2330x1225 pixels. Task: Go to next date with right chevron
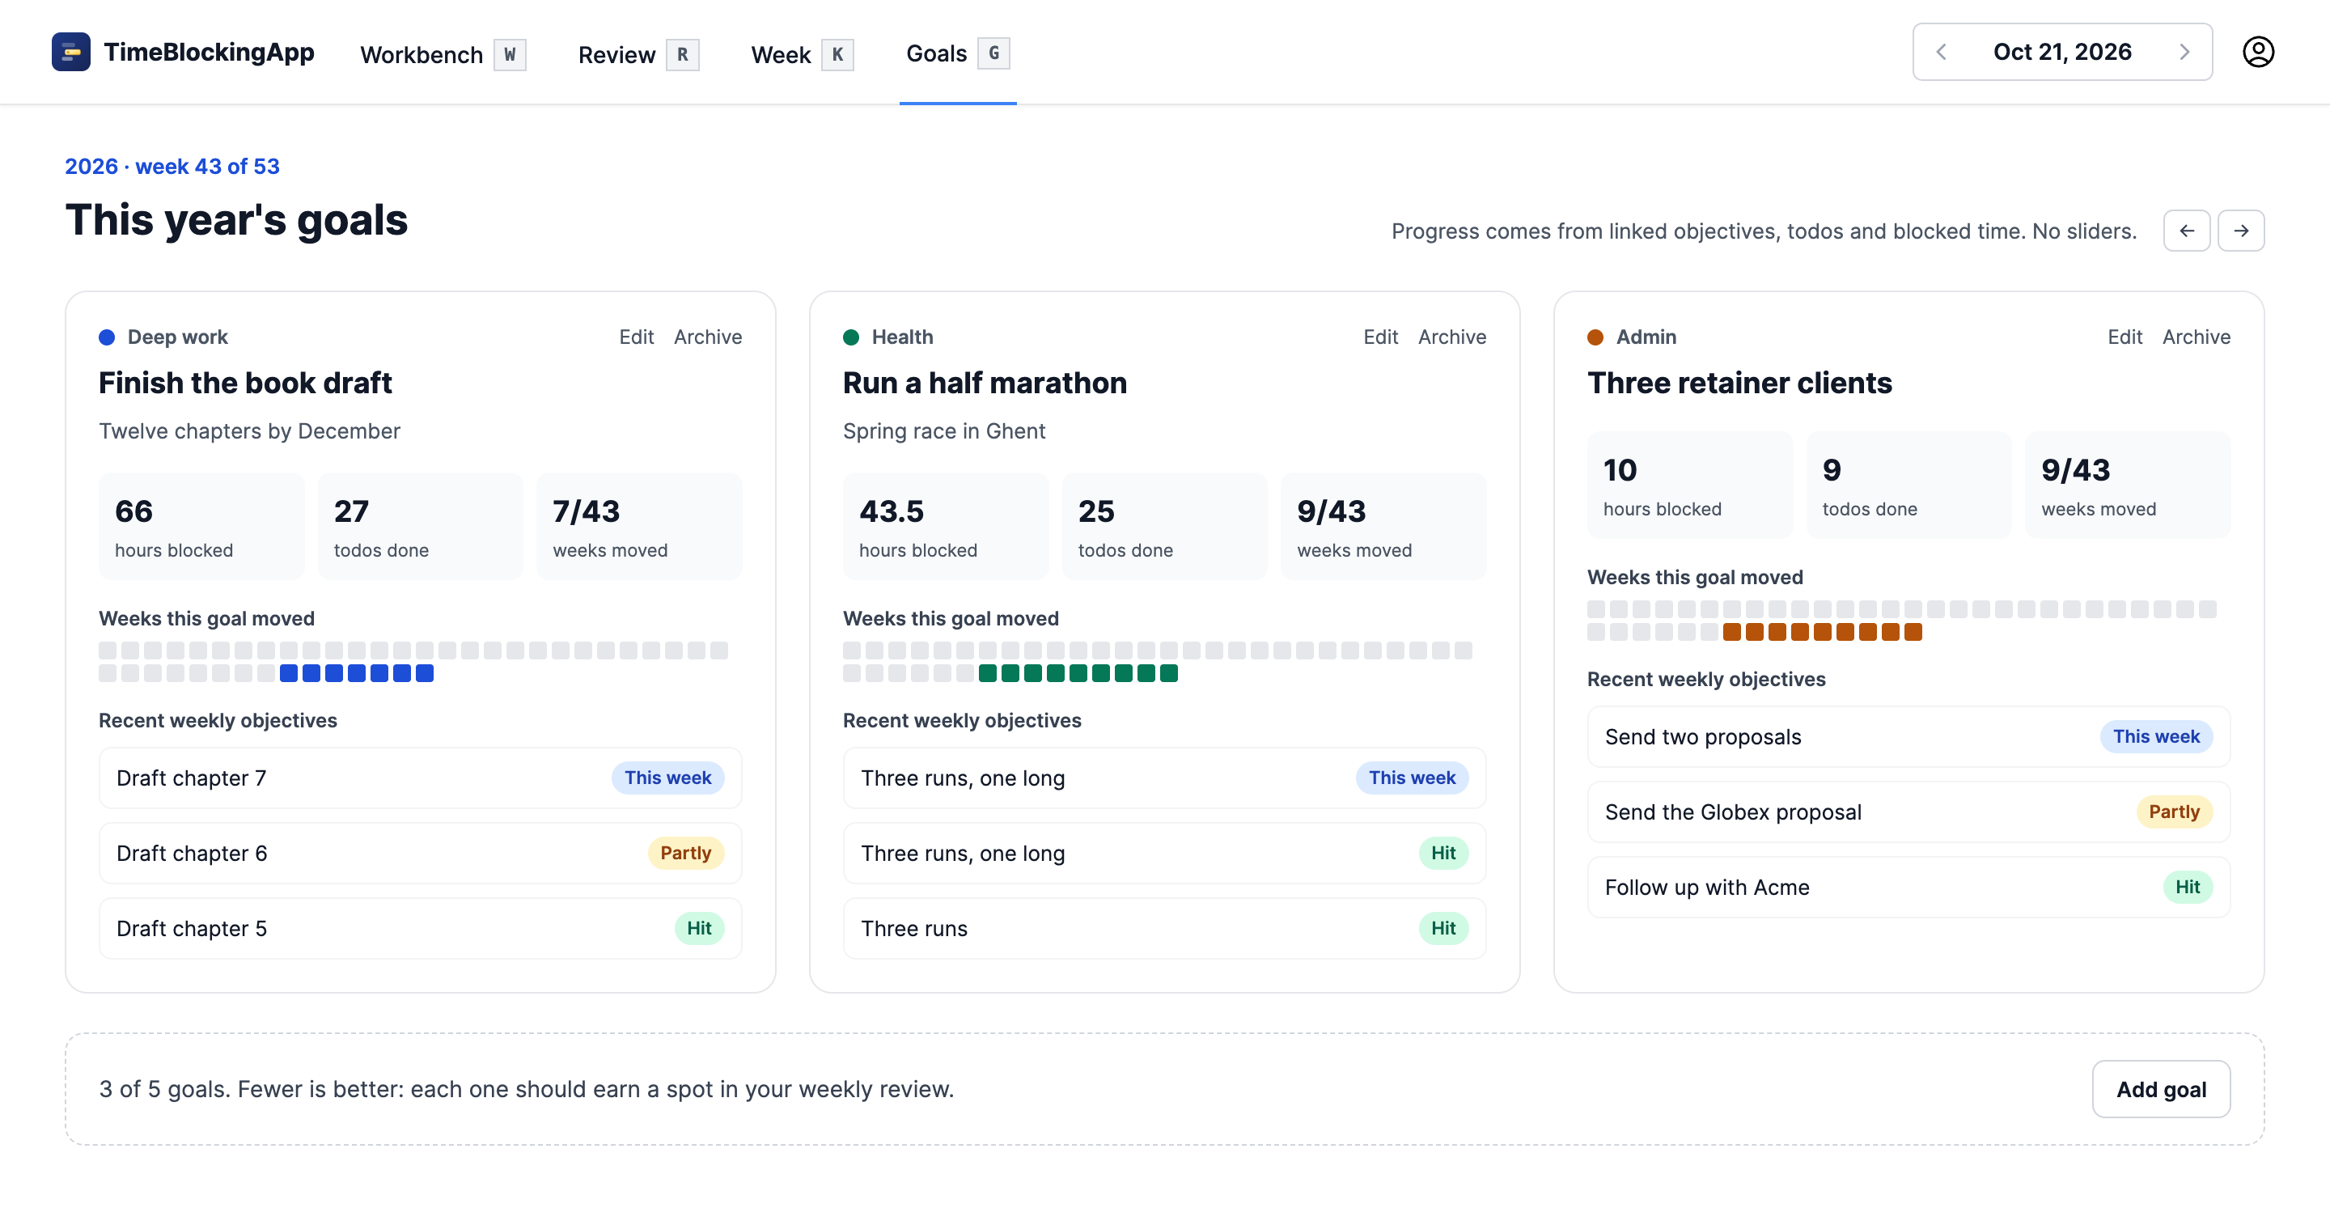(2184, 52)
